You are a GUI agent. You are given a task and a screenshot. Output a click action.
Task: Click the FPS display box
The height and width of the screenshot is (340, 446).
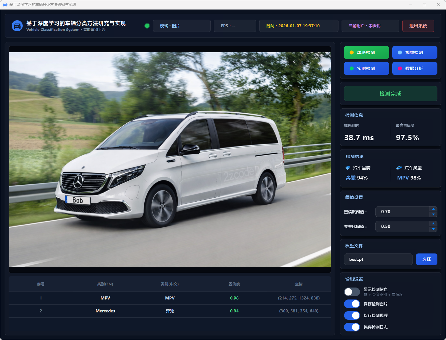coord(235,26)
